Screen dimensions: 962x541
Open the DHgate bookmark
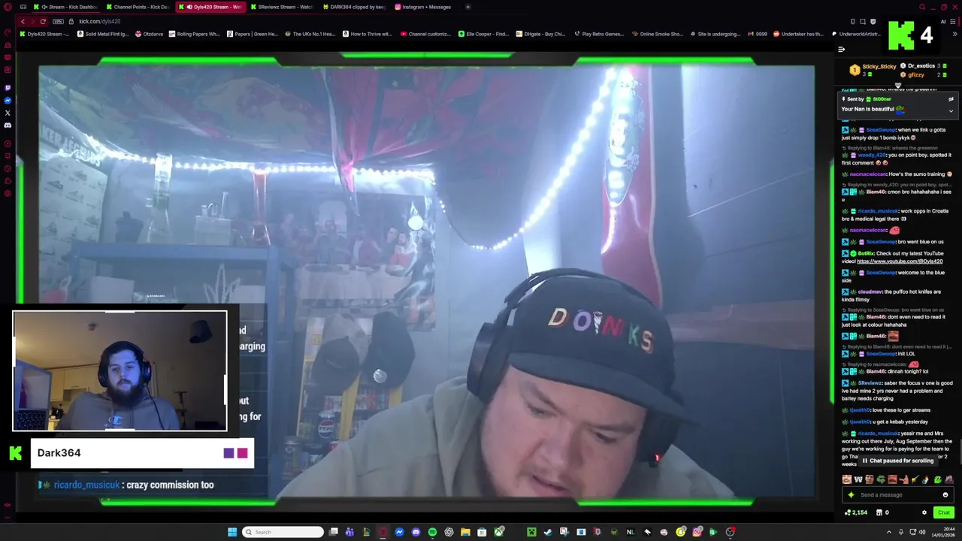(540, 34)
